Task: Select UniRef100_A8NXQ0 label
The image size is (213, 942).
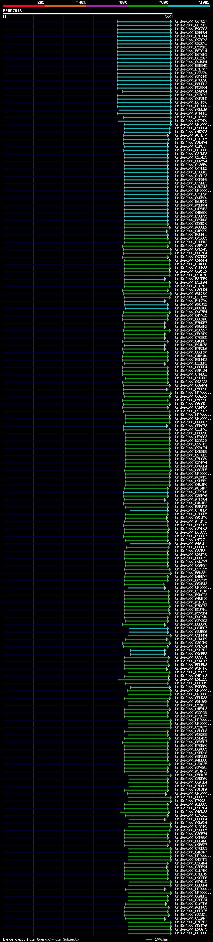Action: (191, 294)
